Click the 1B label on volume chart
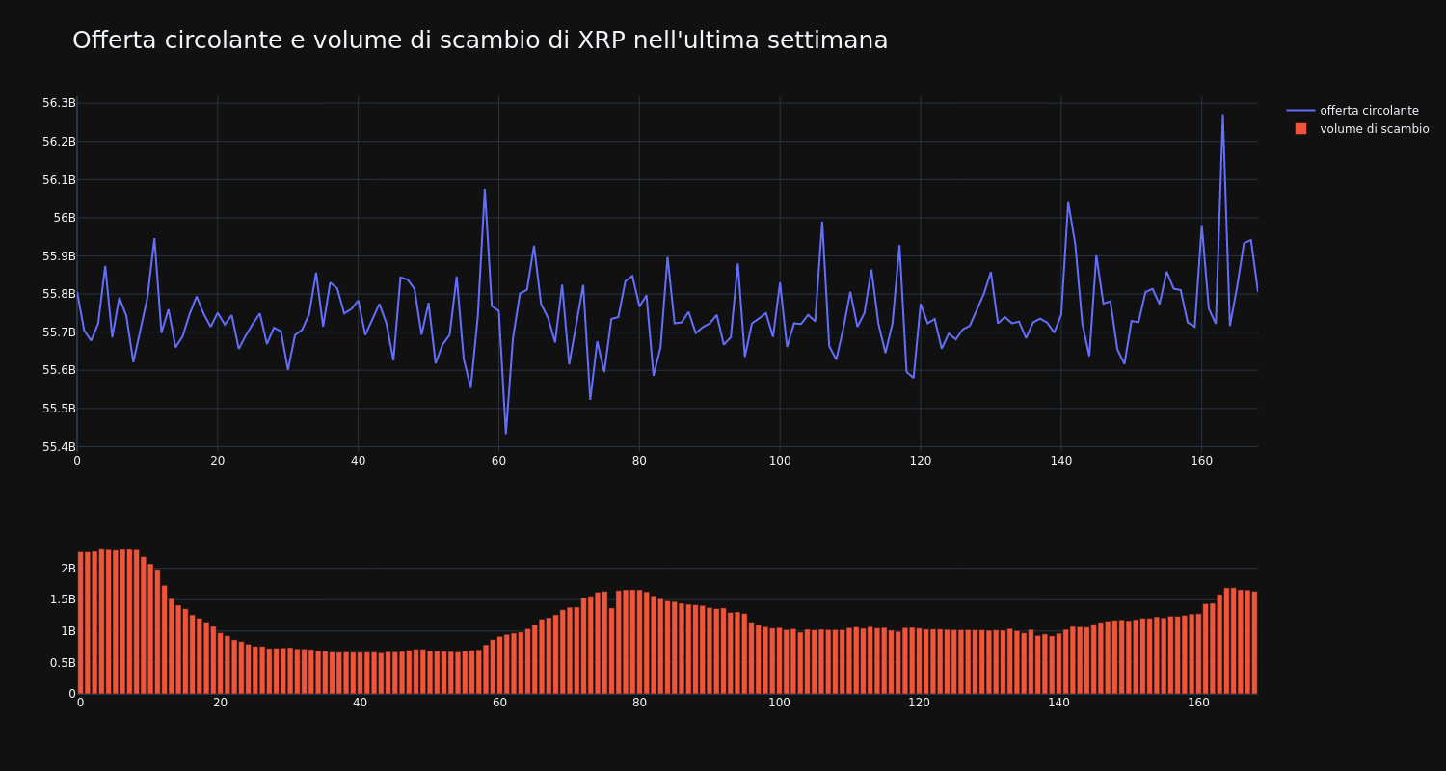This screenshot has width=1446, height=771. point(67,631)
